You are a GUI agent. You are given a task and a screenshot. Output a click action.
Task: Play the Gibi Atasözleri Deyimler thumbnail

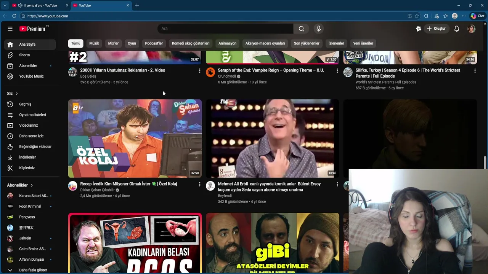[x=273, y=243]
